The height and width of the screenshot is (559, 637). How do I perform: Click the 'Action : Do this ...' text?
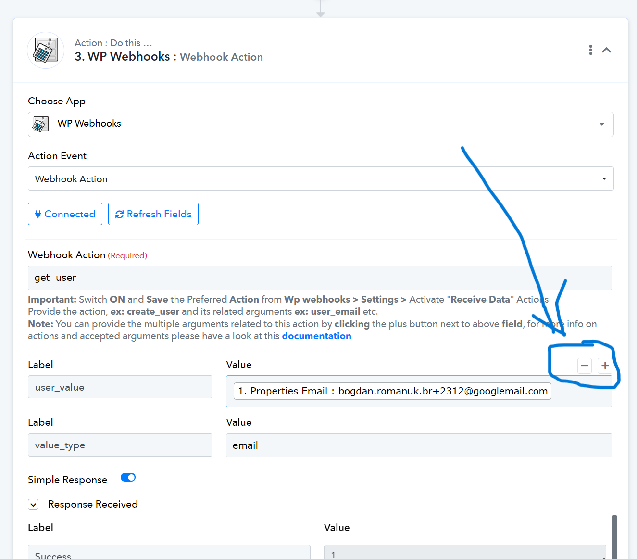pos(113,43)
